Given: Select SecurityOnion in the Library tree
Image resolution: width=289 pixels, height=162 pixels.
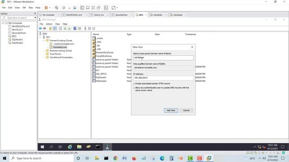Looking at the screenshot, I should [x=19, y=33].
